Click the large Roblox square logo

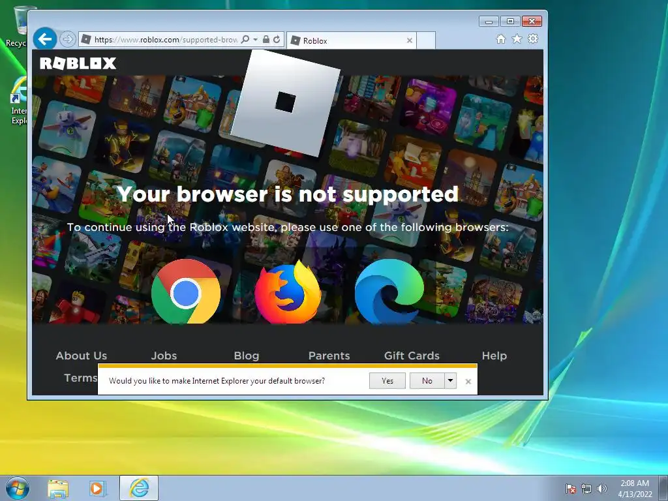(x=285, y=102)
